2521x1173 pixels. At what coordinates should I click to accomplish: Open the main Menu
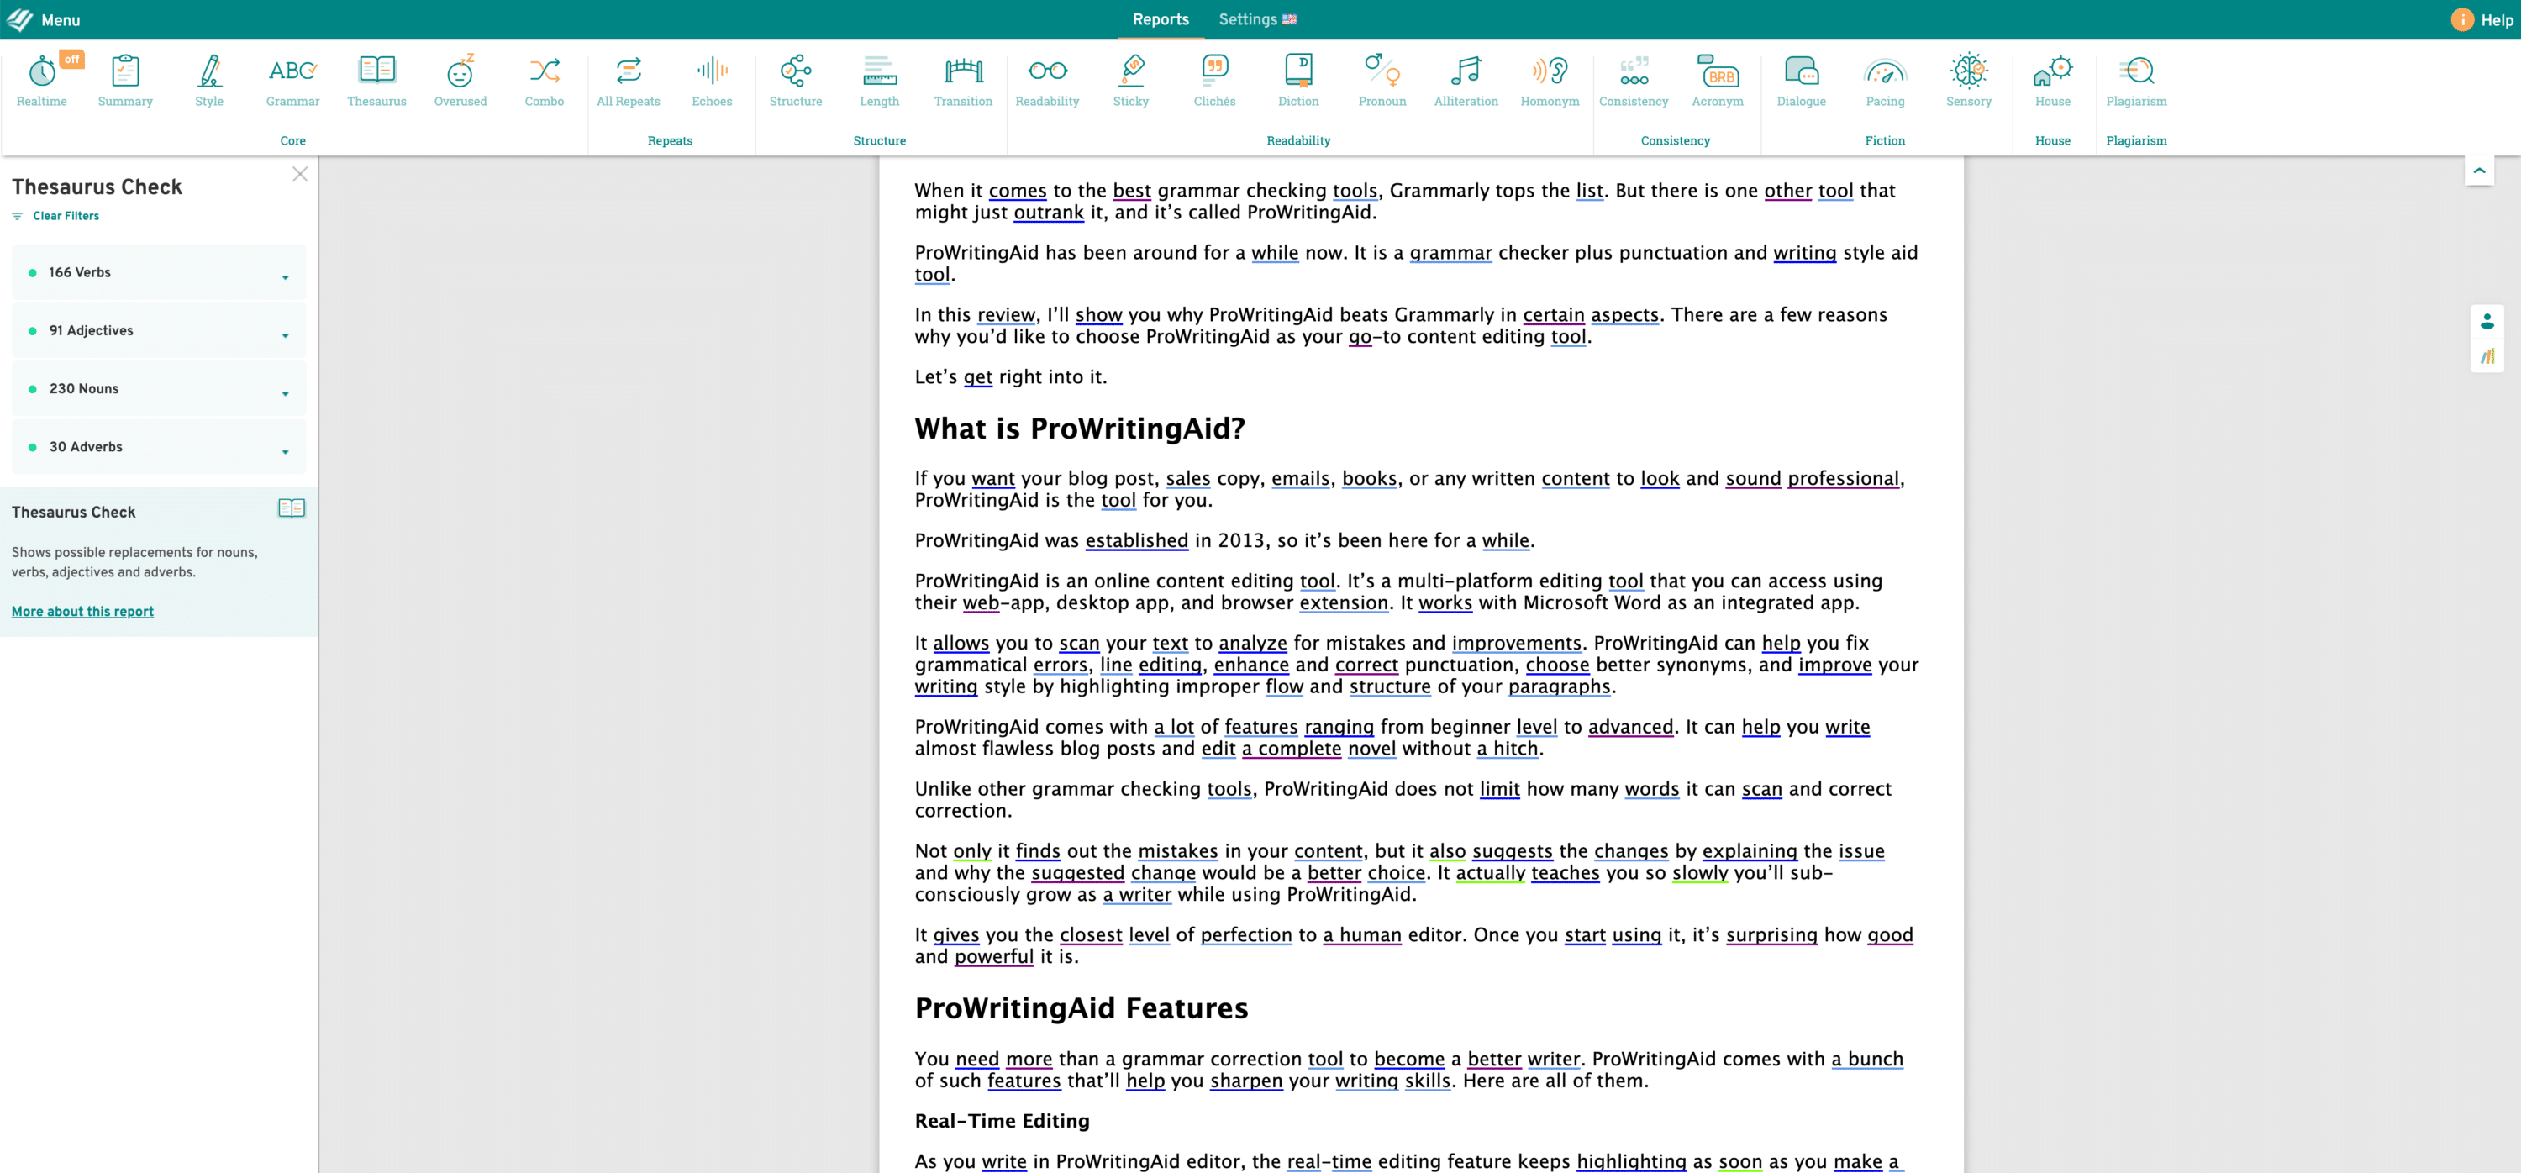coord(44,19)
